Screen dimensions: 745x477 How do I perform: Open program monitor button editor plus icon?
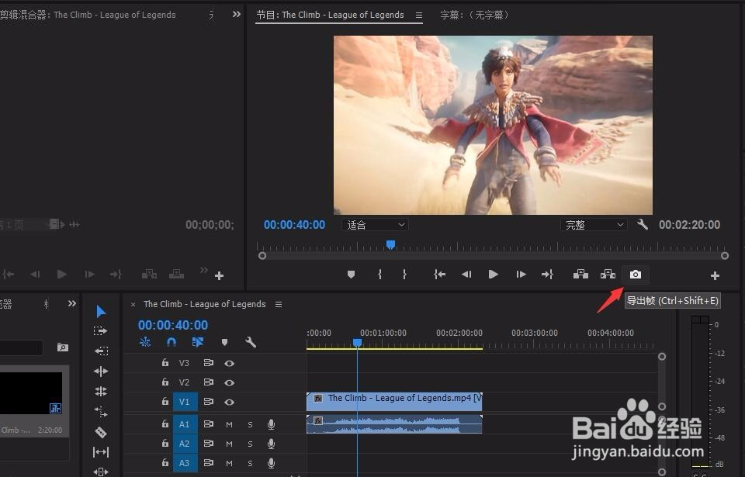click(x=715, y=275)
